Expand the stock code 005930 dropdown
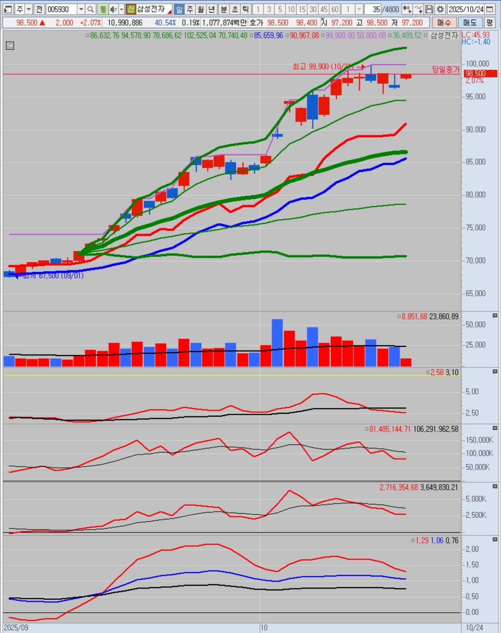 tap(81, 9)
